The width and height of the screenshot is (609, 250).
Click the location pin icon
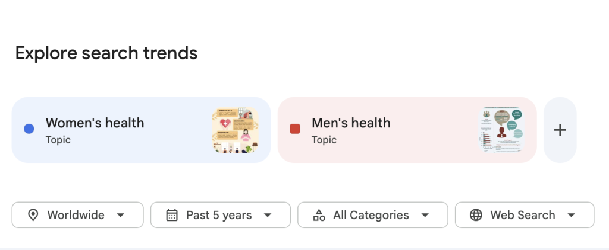(33, 215)
